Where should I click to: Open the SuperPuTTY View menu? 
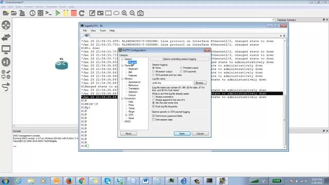[93, 31]
